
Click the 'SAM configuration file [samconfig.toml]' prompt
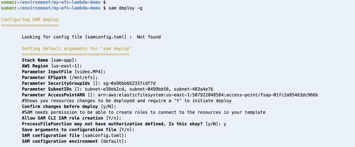tap(74, 136)
